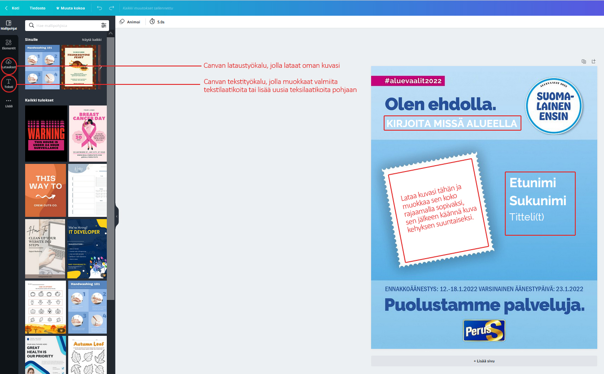Click the Koti back button
The width and height of the screenshot is (604, 374).
pyautogui.click(x=12, y=8)
